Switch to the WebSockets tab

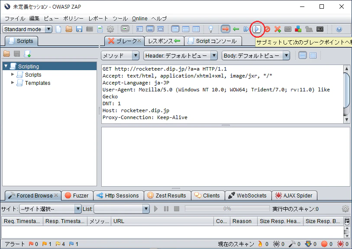[248, 196]
